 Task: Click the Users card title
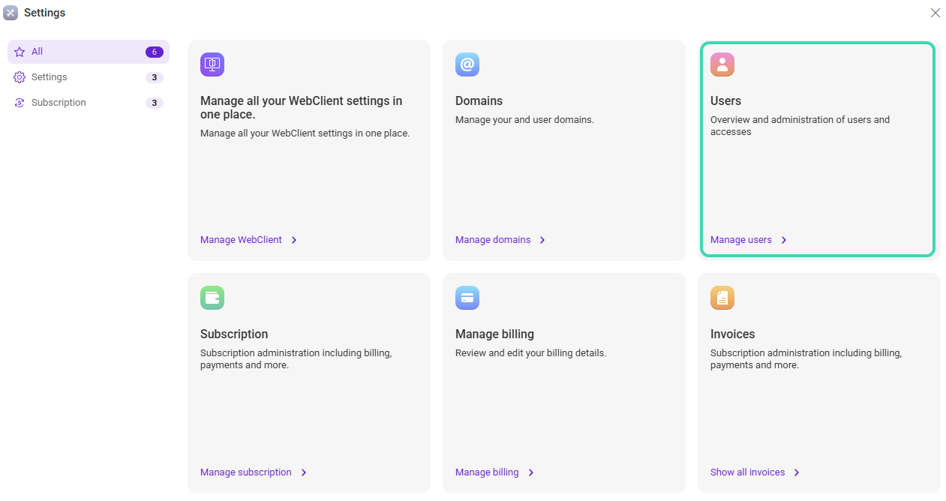(725, 100)
